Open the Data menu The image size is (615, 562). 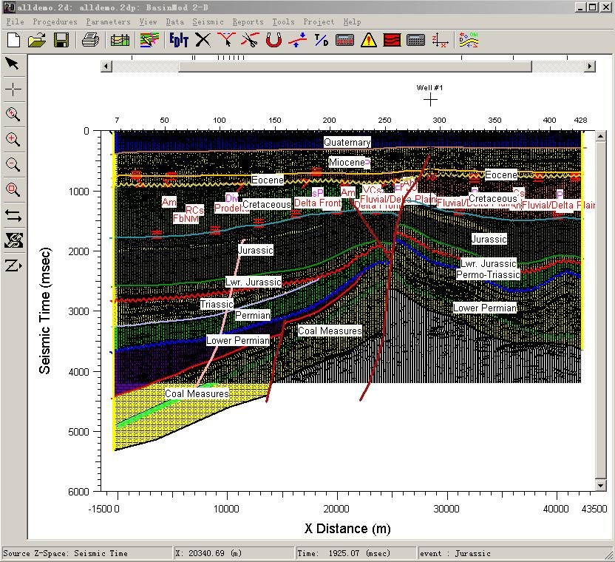175,22
